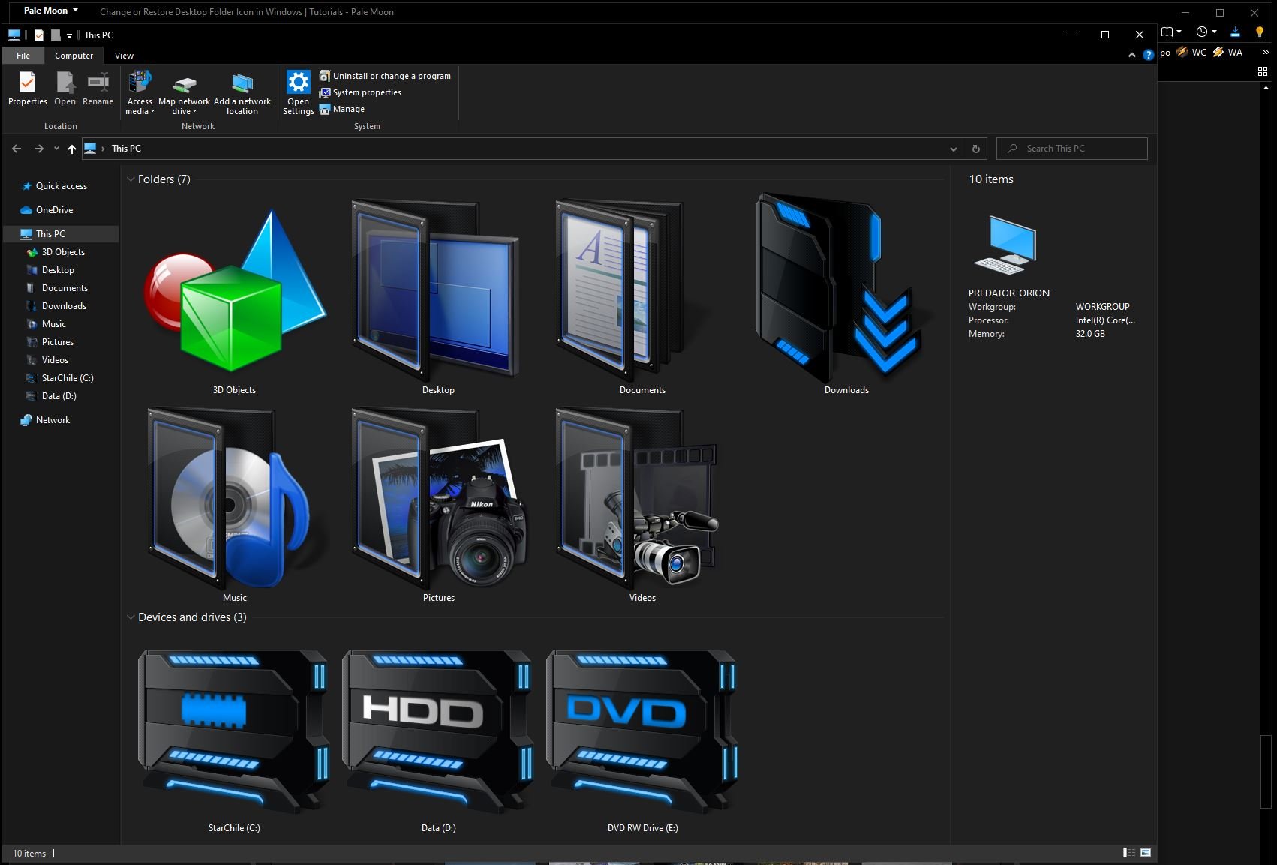This screenshot has height=865, width=1277.
Task: Open the File menu
Action: click(23, 55)
